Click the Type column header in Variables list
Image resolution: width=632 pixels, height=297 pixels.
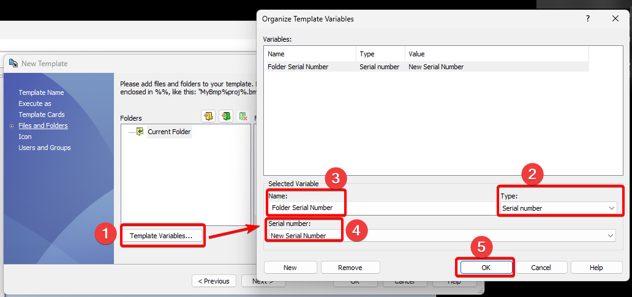click(380, 54)
